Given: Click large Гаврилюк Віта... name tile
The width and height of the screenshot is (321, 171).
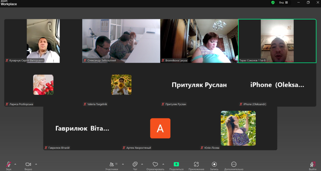Looking at the screenshot, I should pos(82,129).
